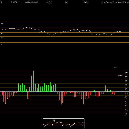Click the 'SI MunafaSutraR' header text
This screenshot has width=129, height=129.
tap(32, 2)
